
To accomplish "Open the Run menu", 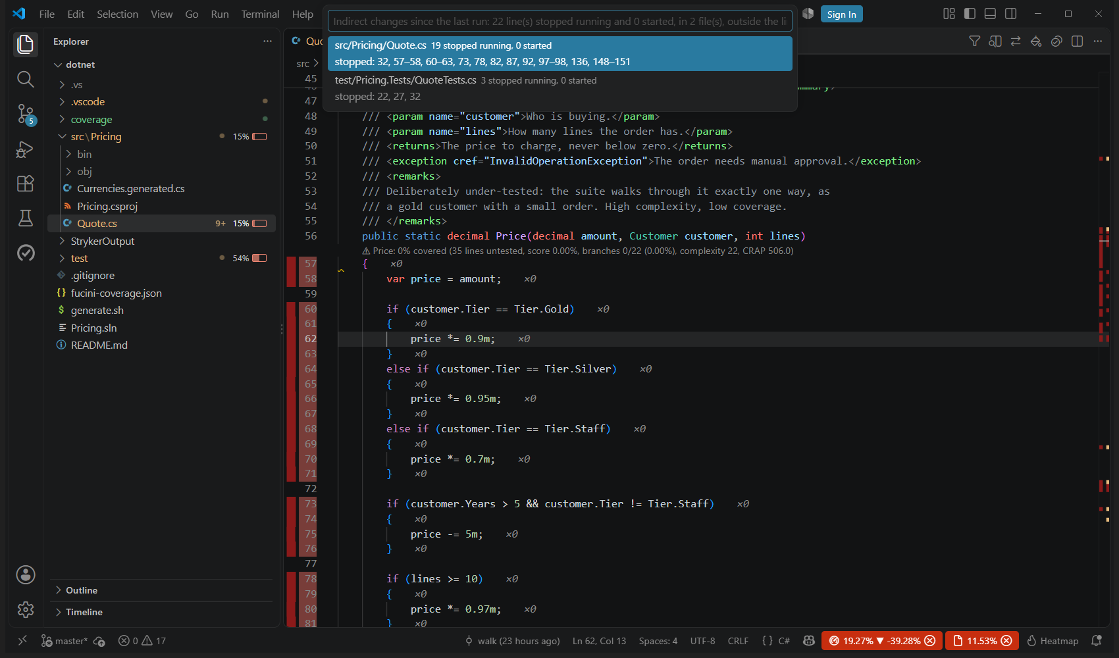I will [x=220, y=14].
